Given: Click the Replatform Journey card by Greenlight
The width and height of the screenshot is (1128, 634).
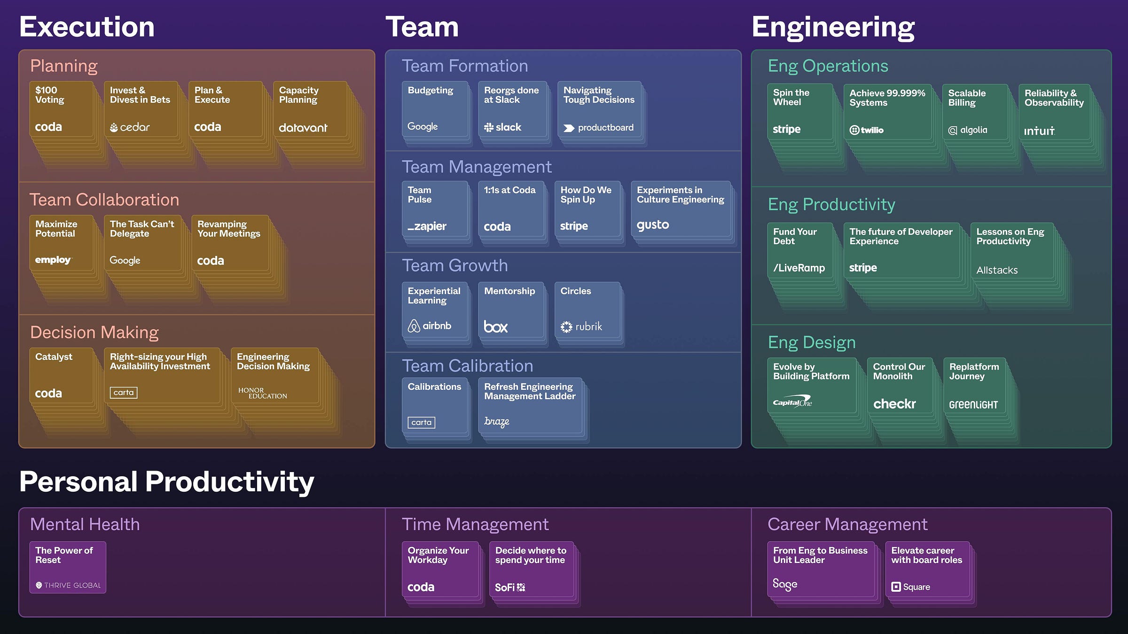Looking at the screenshot, I should click(x=974, y=386).
